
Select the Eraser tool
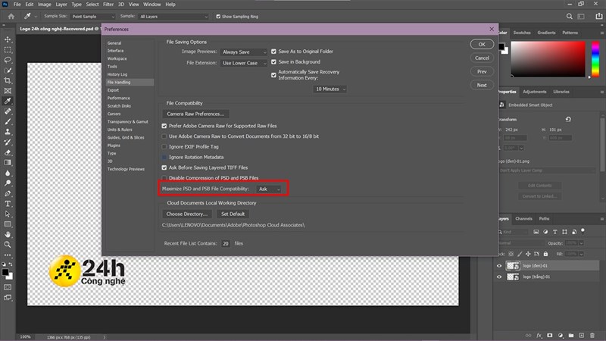(x=8, y=152)
